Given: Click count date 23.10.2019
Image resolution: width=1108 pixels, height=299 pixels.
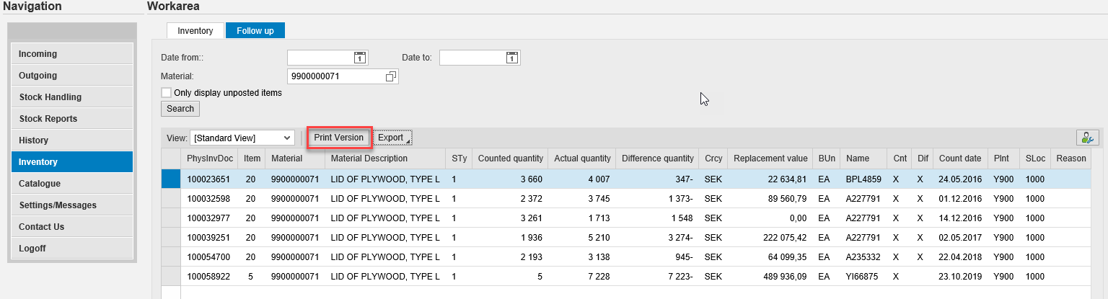Looking at the screenshot, I should point(959,277).
